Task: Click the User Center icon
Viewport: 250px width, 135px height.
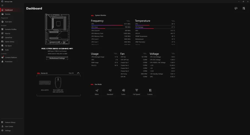Action: [x=2, y=126]
